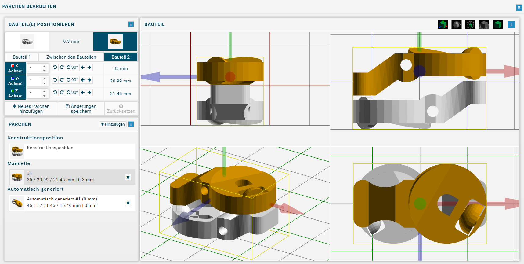
Task: Click the 20.99 mm Y dimension value
Action: [x=121, y=81]
